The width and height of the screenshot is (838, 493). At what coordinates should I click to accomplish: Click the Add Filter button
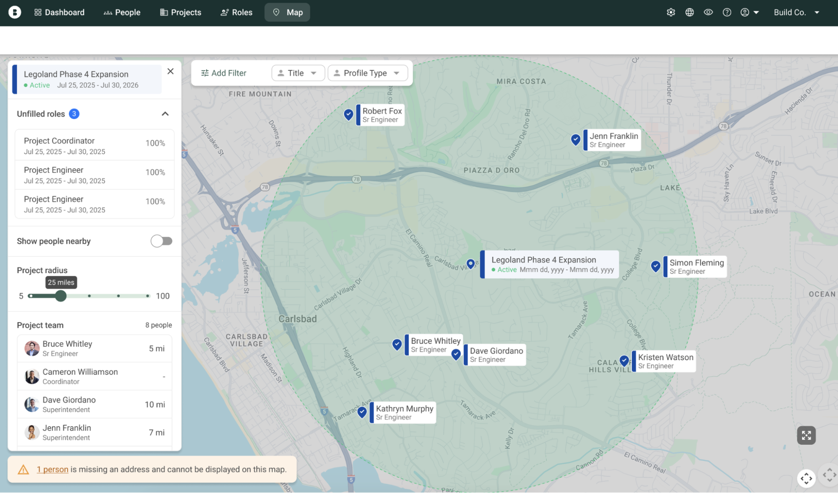point(224,73)
